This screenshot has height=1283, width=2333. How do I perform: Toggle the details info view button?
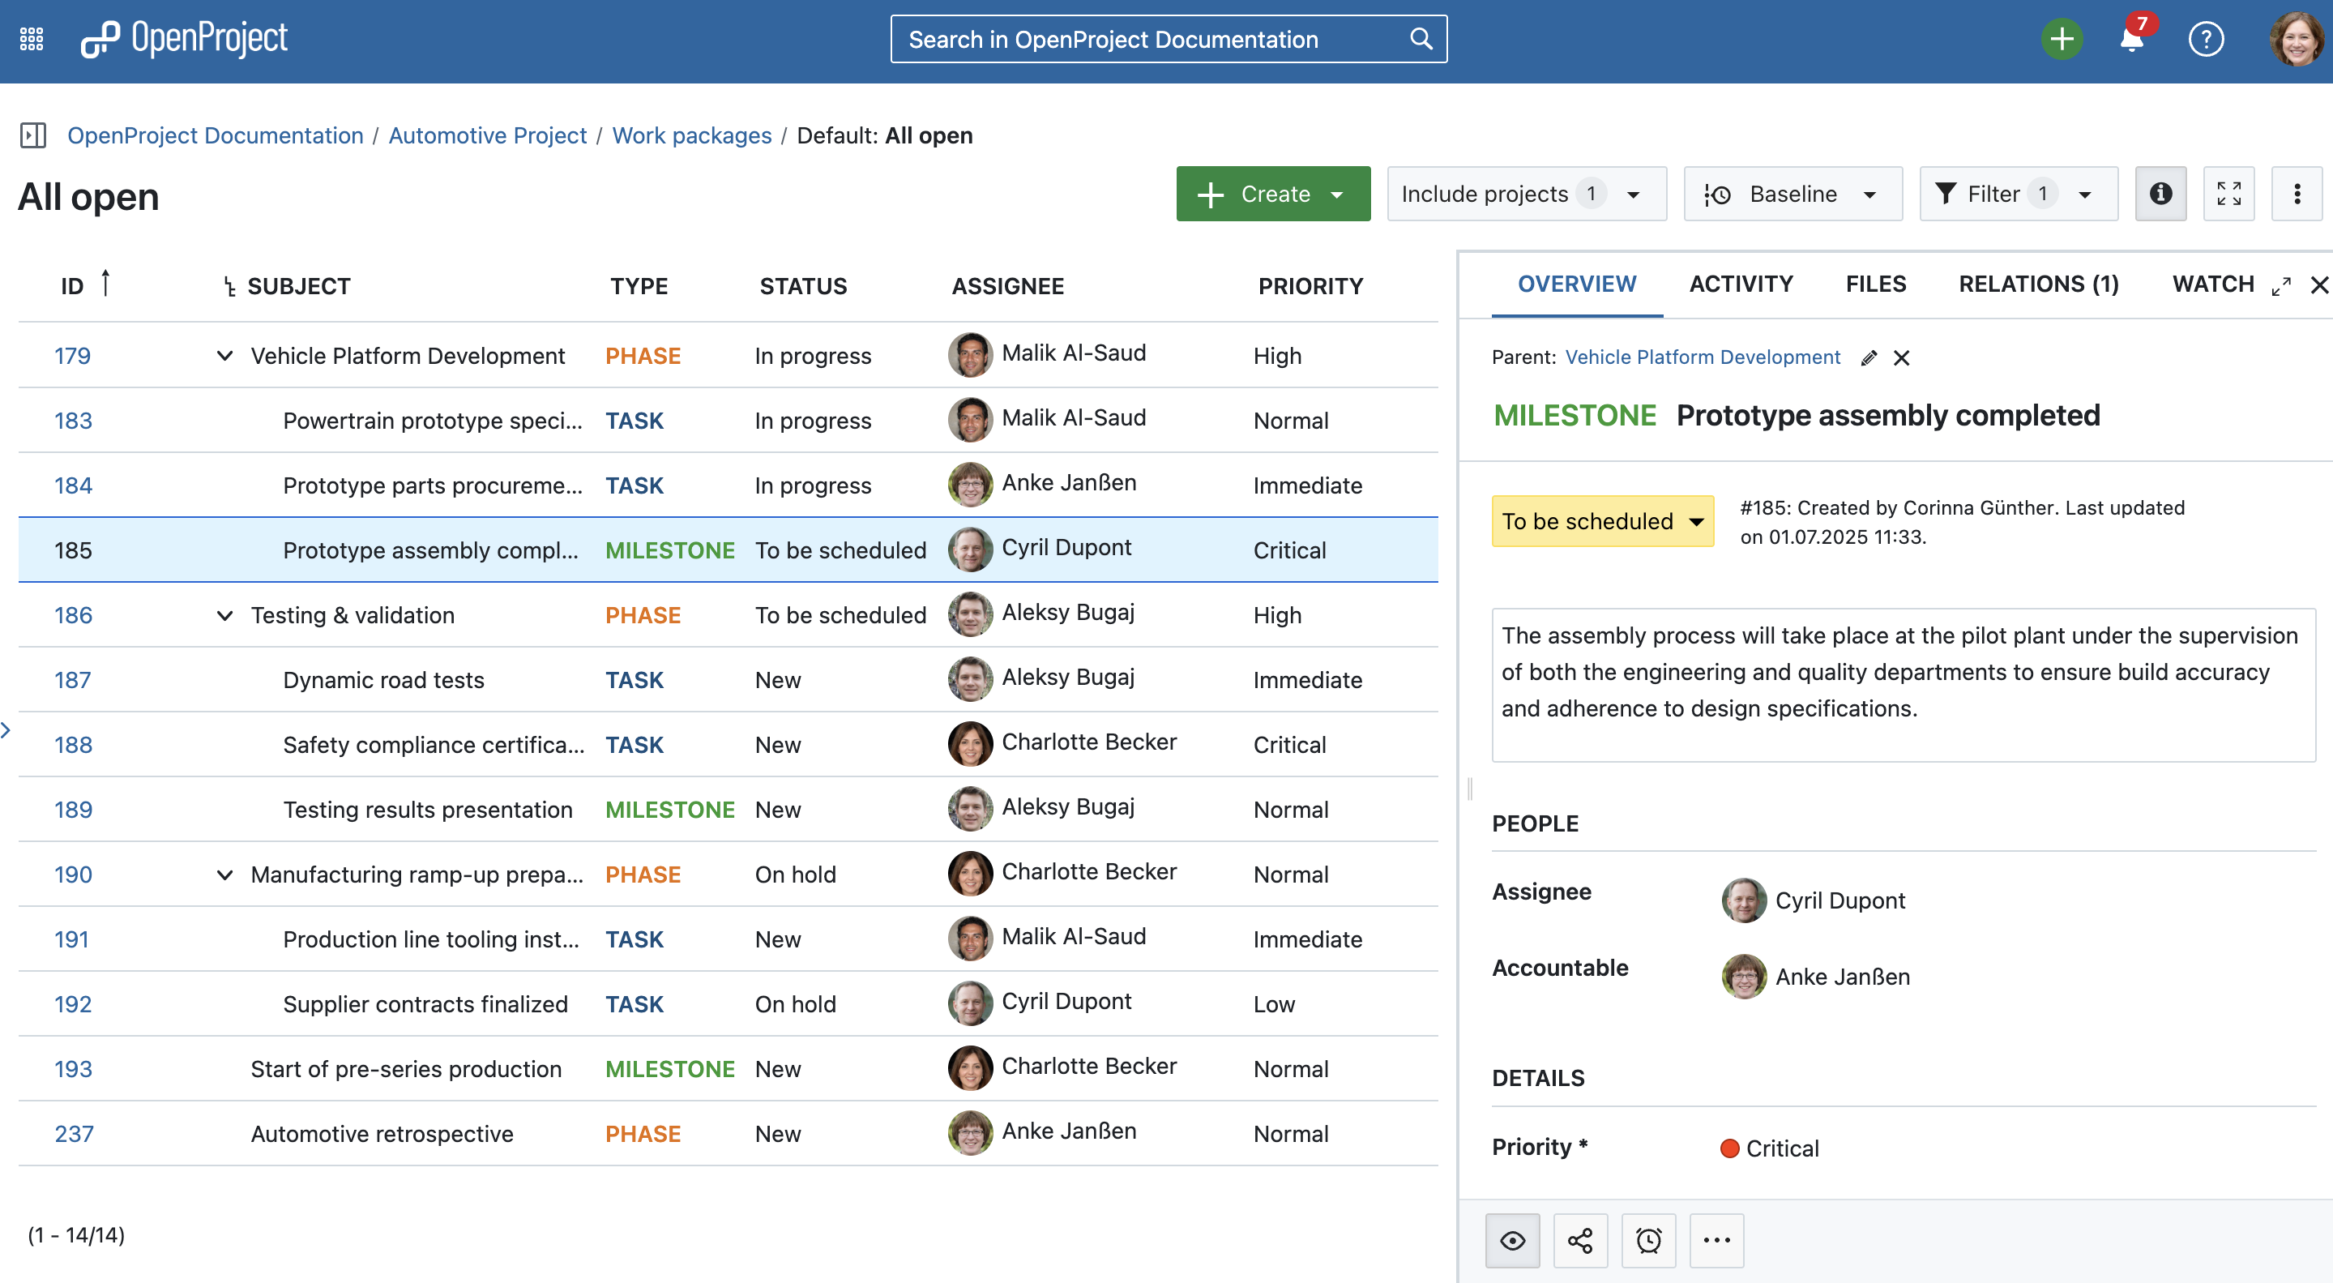tap(2160, 194)
